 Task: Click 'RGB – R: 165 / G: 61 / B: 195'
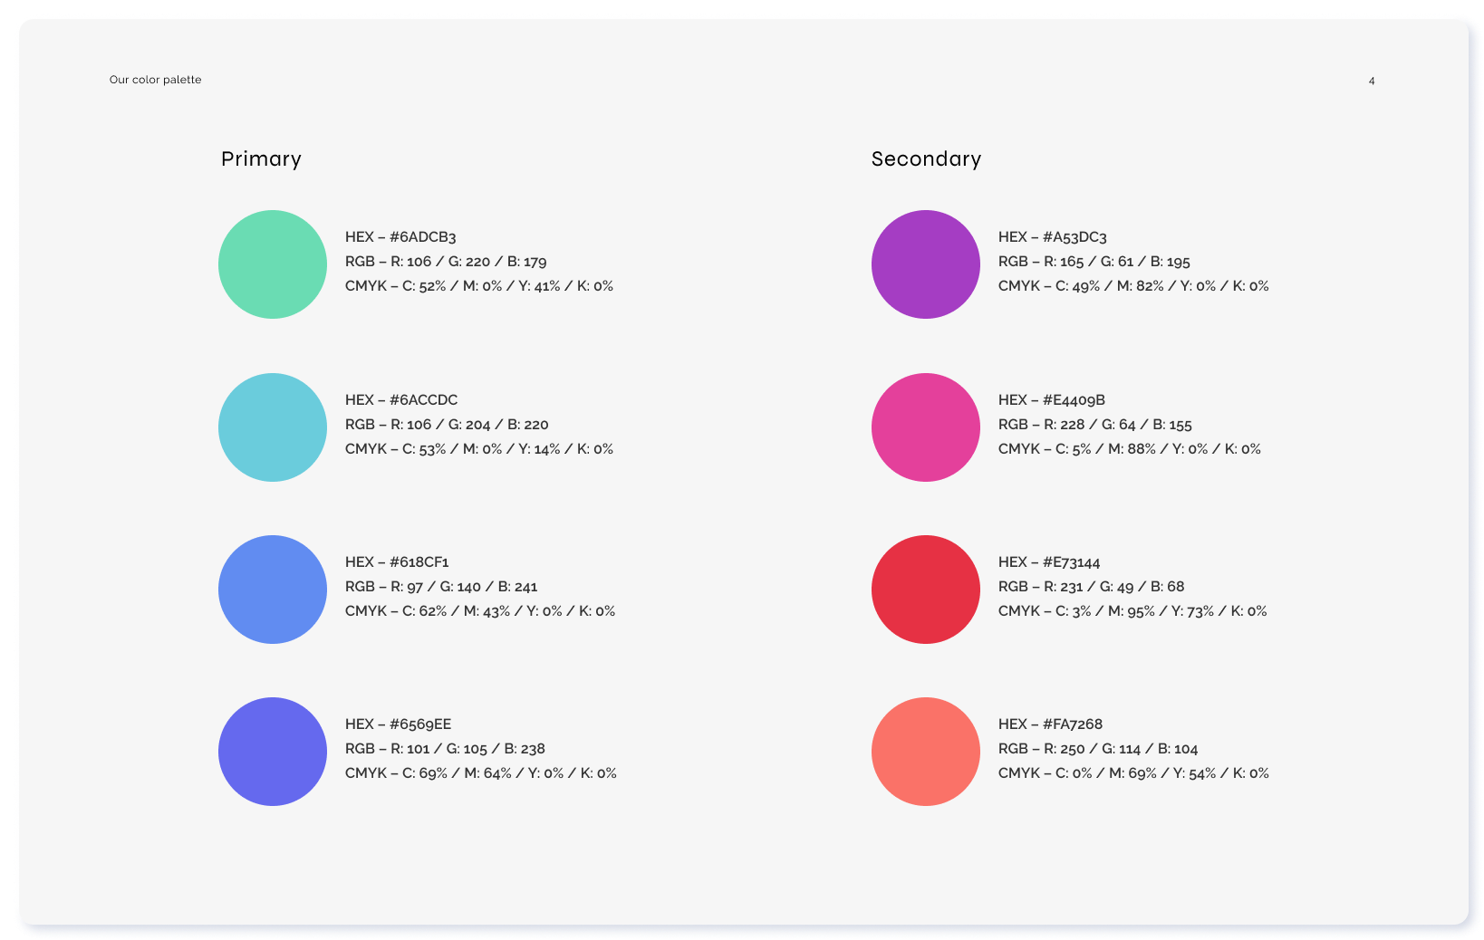click(1094, 262)
